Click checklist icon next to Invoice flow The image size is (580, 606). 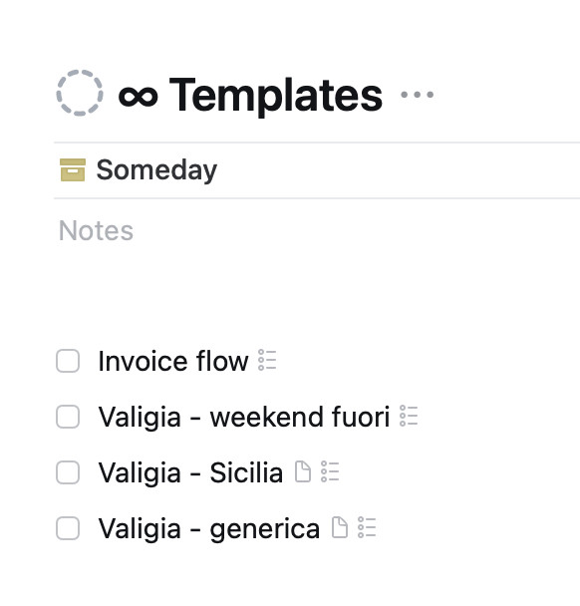click(267, 360)
